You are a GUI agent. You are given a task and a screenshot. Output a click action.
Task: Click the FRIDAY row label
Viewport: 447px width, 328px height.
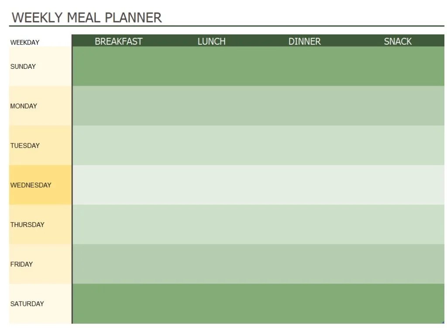[x=22, y=264]
